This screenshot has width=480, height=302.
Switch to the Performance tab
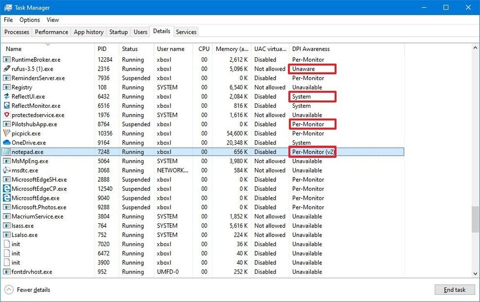(x=51, y=32)
